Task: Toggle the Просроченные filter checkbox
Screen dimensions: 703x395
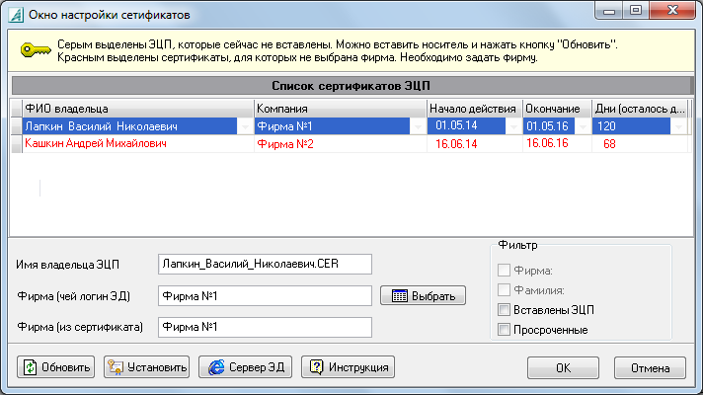Action: click(x=506, y=329)
